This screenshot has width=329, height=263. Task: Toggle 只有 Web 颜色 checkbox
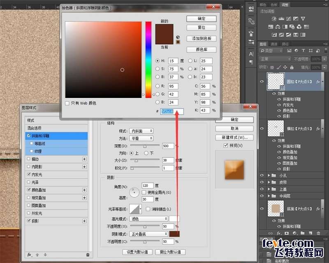[x=67, y=103]
